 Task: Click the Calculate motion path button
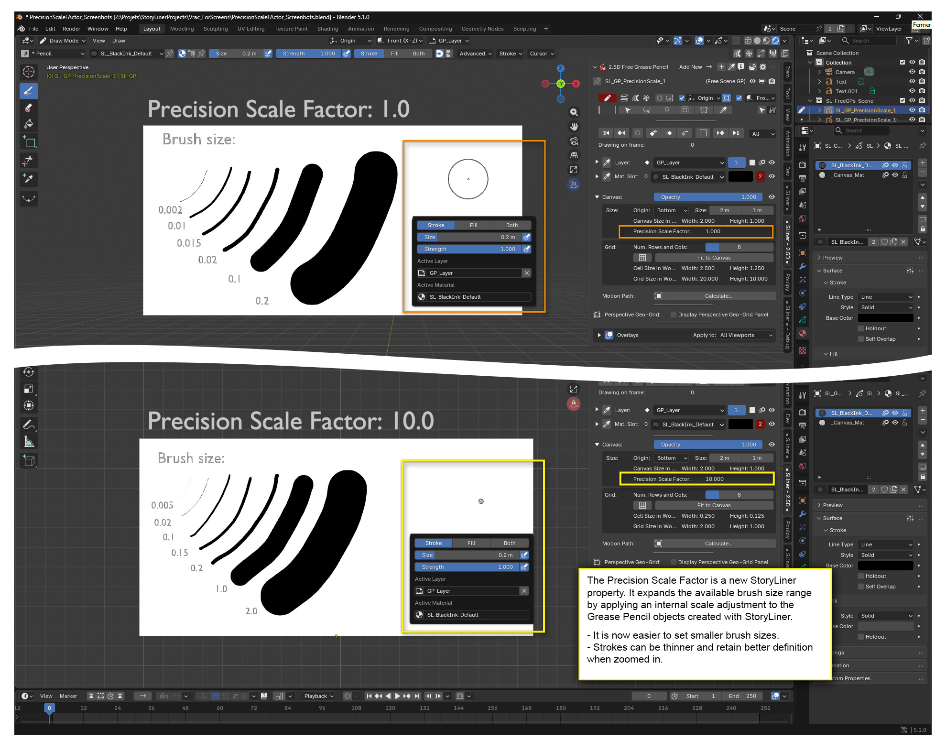point(718,296)
